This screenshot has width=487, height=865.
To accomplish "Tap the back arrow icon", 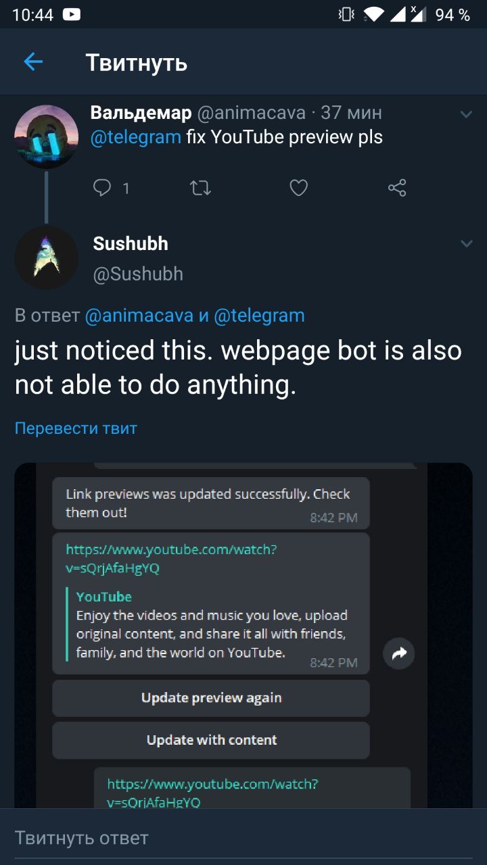I will pos(33,62).
